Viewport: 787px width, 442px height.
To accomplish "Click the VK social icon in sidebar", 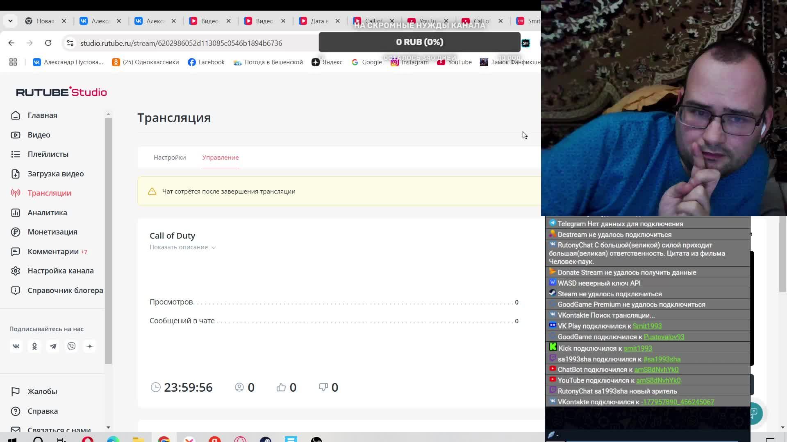I will 16,346.
